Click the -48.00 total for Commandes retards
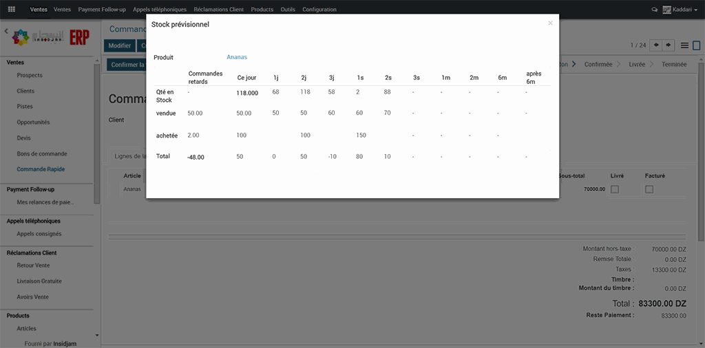Screen dimensions: 705x348 196,157
